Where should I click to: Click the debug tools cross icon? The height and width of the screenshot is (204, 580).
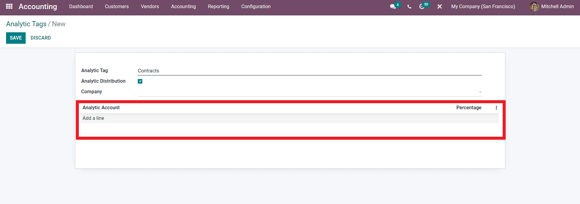(440, 6)
